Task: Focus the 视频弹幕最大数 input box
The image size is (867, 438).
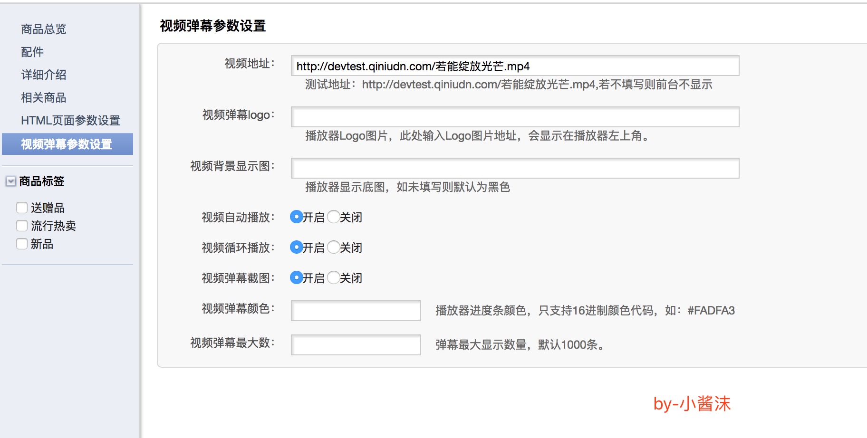Action: [x=356, y=345]
